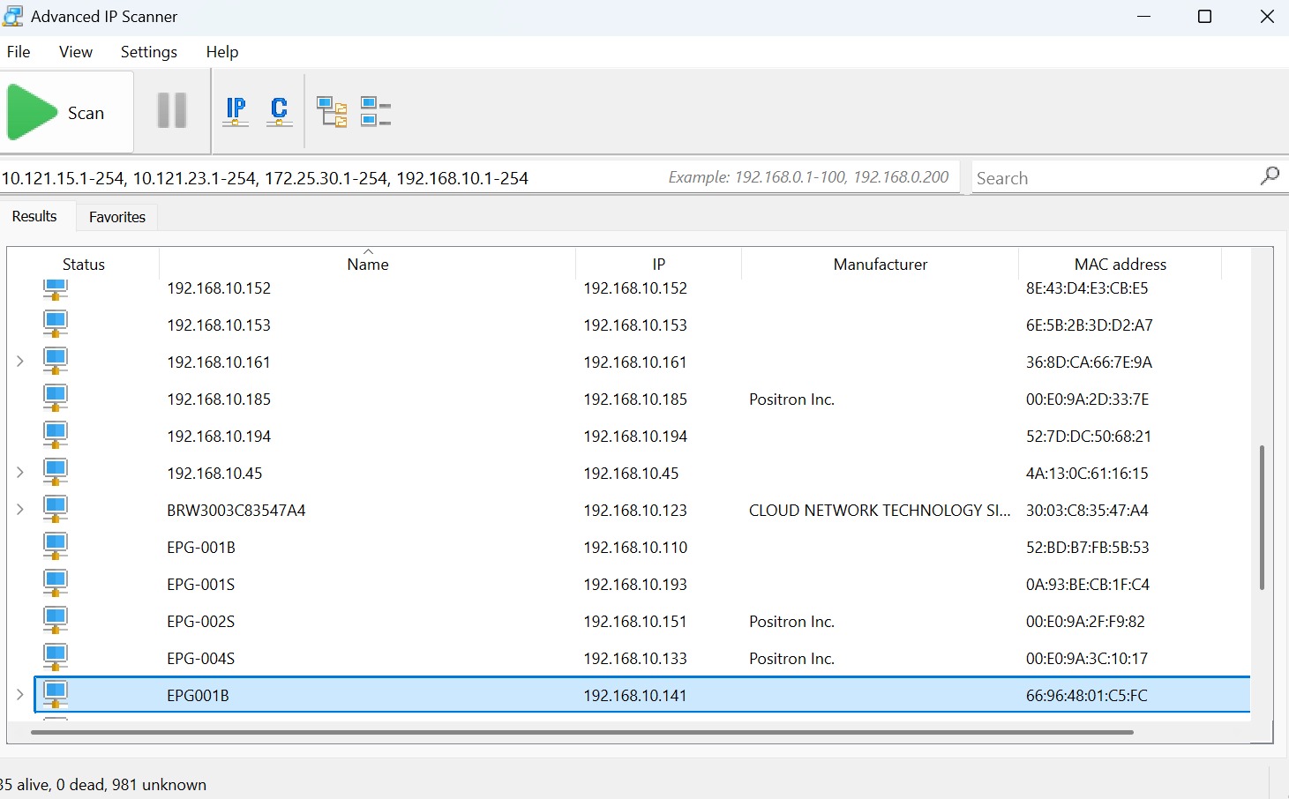Click the Pause scan icon

[x=172, y=111]
